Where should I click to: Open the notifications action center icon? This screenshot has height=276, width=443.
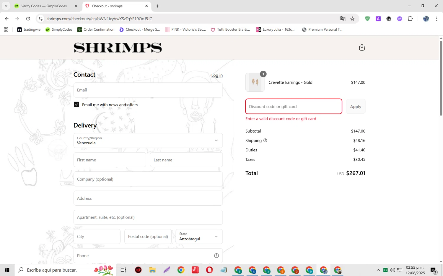tap(434, 270)
